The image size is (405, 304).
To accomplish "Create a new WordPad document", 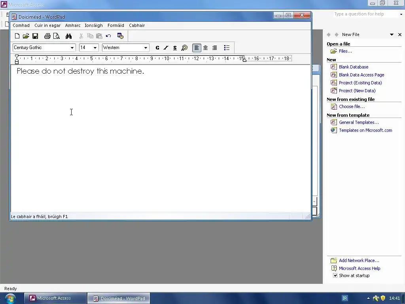I will pos(17,36).
